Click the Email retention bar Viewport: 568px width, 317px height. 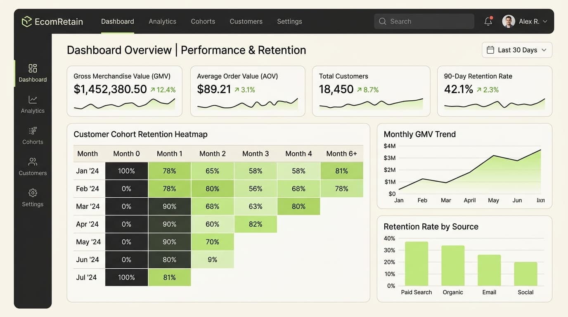click(x=489, y=270)
